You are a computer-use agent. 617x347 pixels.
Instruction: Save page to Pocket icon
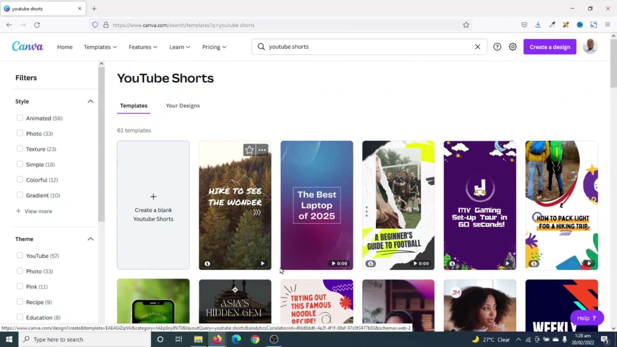pos(524,25)
